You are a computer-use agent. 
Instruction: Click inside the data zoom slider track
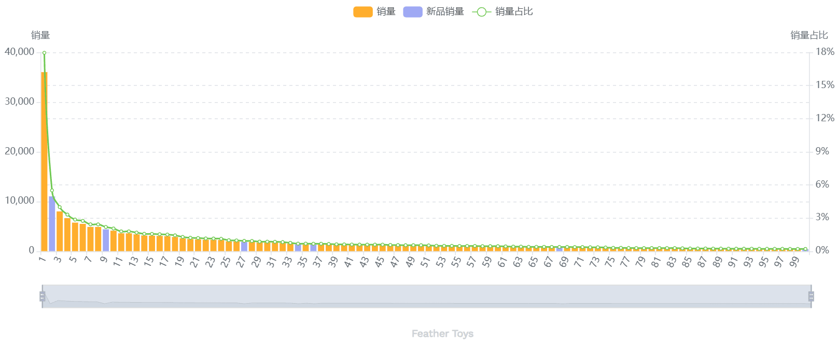tap(425, 296)
